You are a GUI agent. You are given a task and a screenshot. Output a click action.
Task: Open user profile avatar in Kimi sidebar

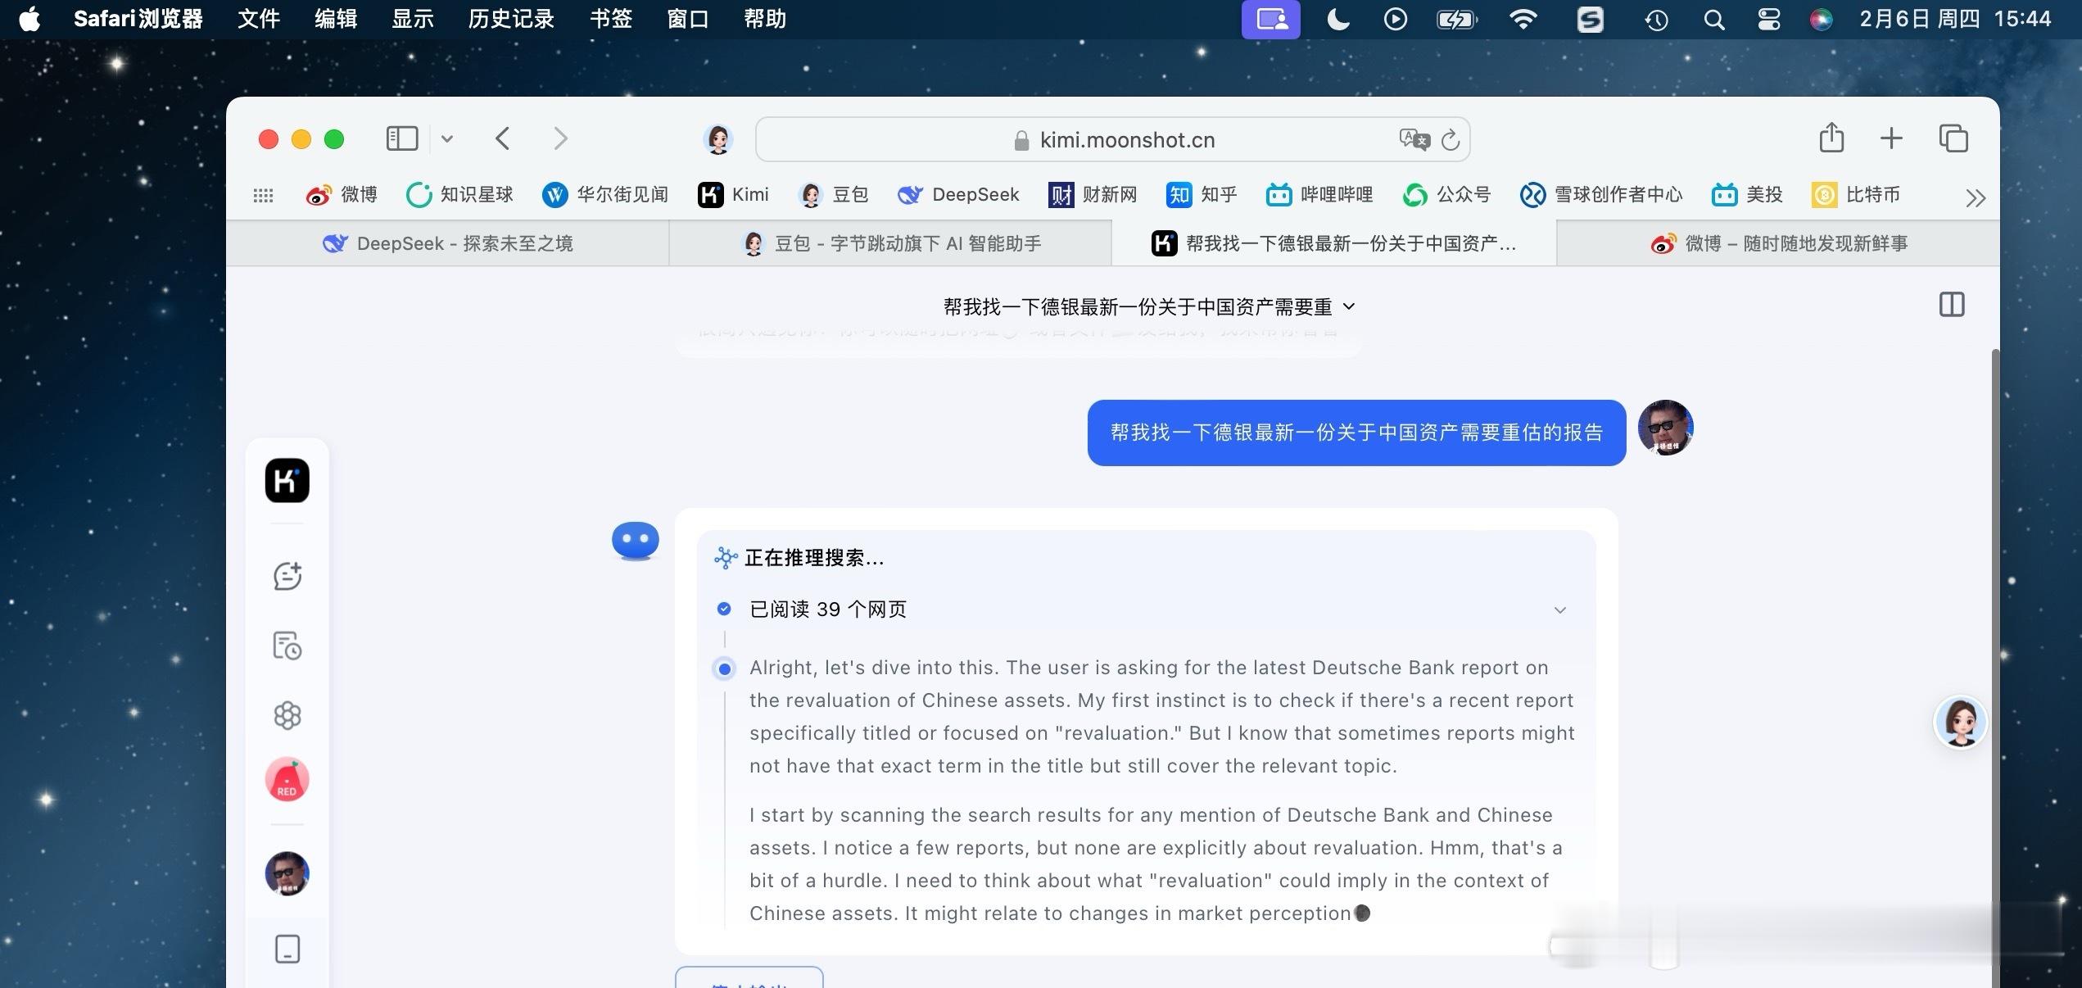pyautogui.click(x=287, y=873)
